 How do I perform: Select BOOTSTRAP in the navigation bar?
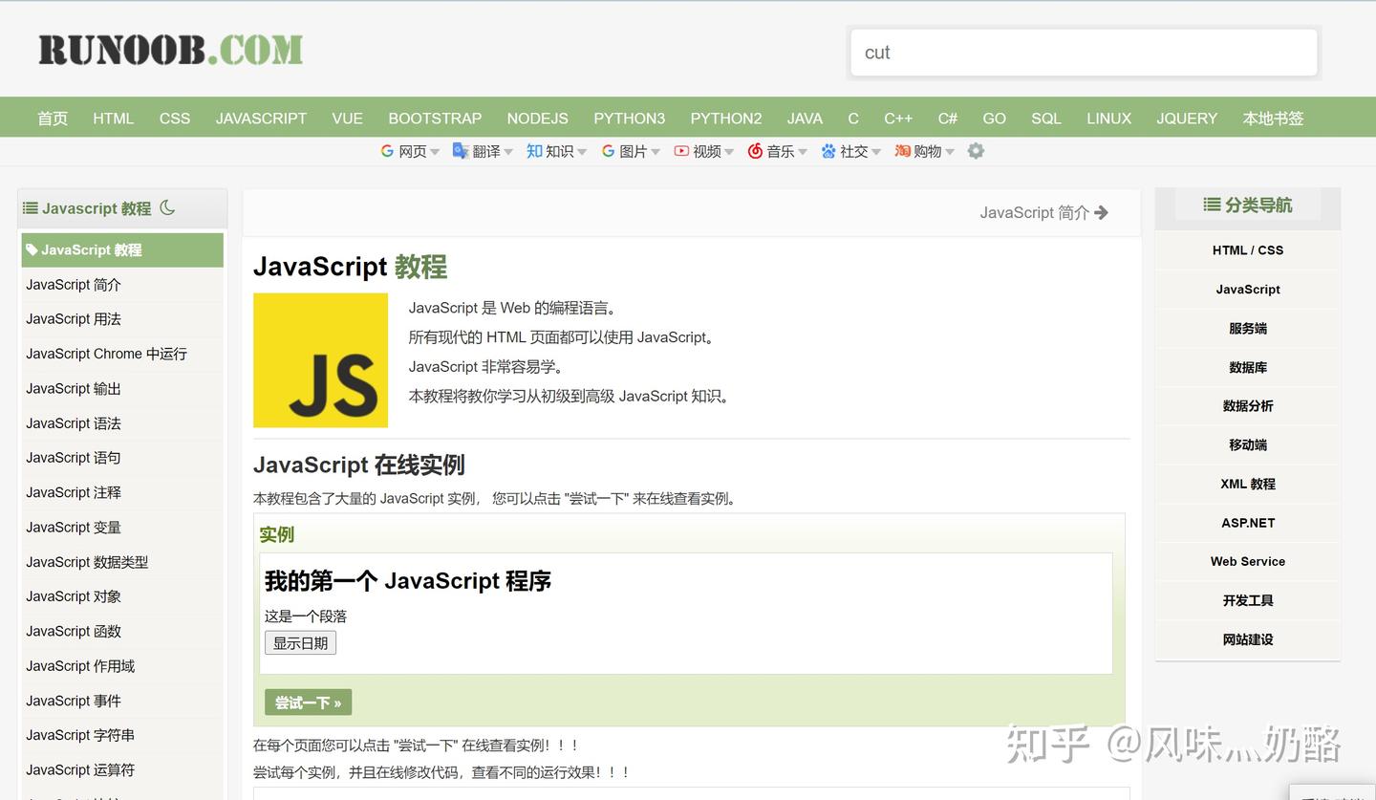coord(435,119)
